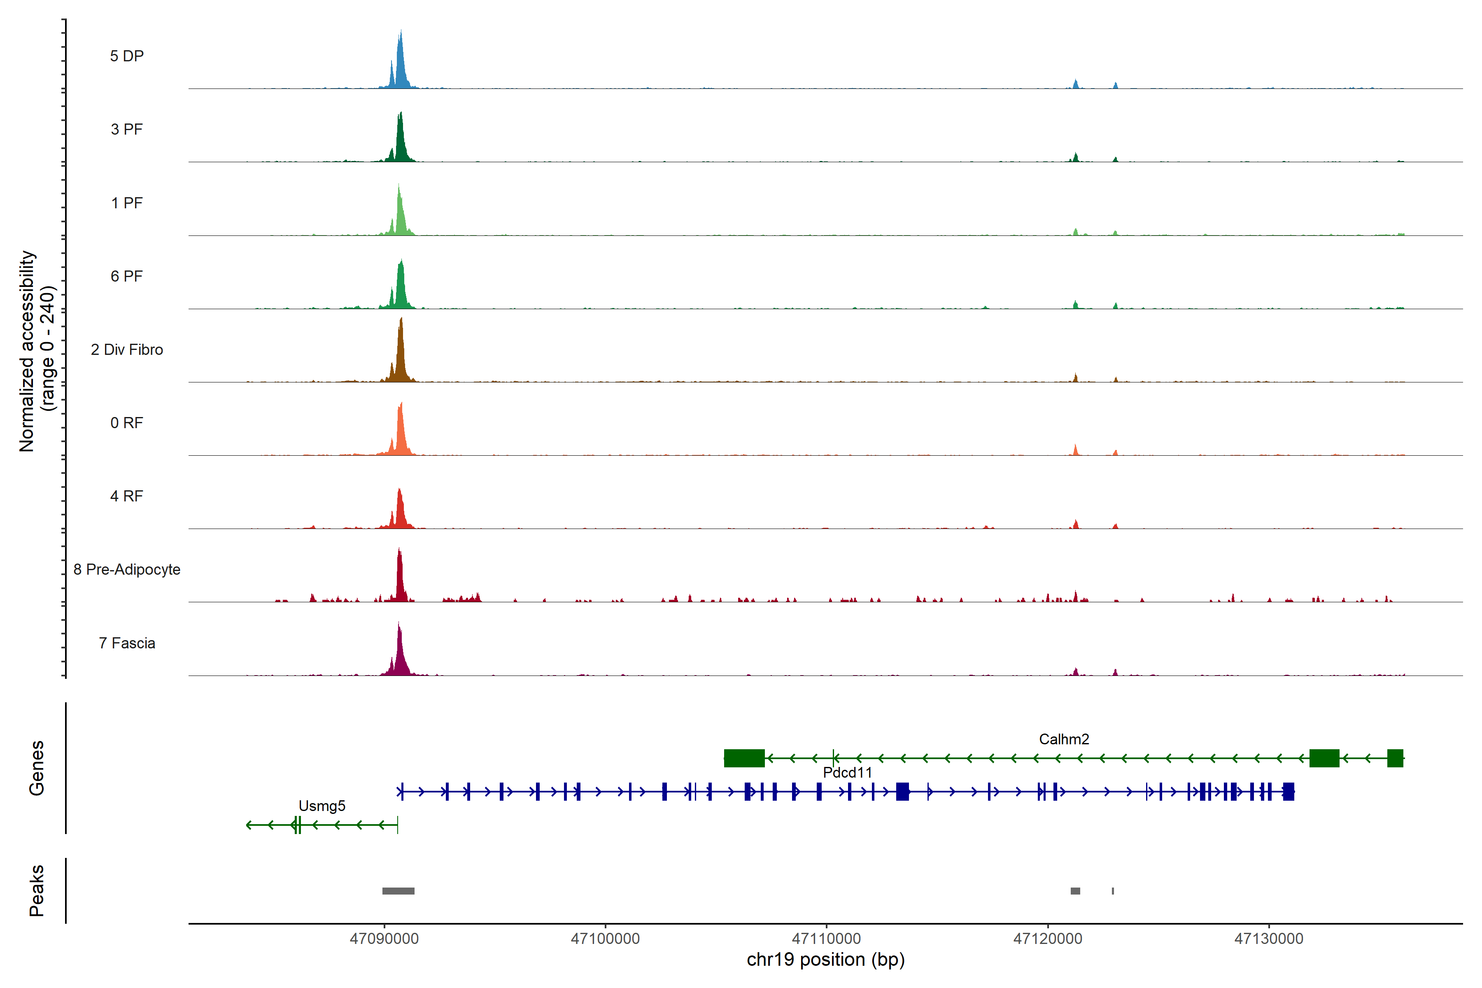This screenshot has height=988, width=1482.
Task: Click the 5 DP track label
Action: click(x=127, y=56)
